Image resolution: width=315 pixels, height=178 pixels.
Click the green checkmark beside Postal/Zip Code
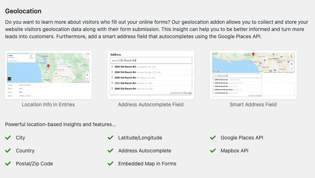[8, 164]
